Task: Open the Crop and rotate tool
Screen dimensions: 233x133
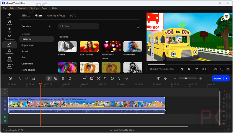Action: [105, 79]
